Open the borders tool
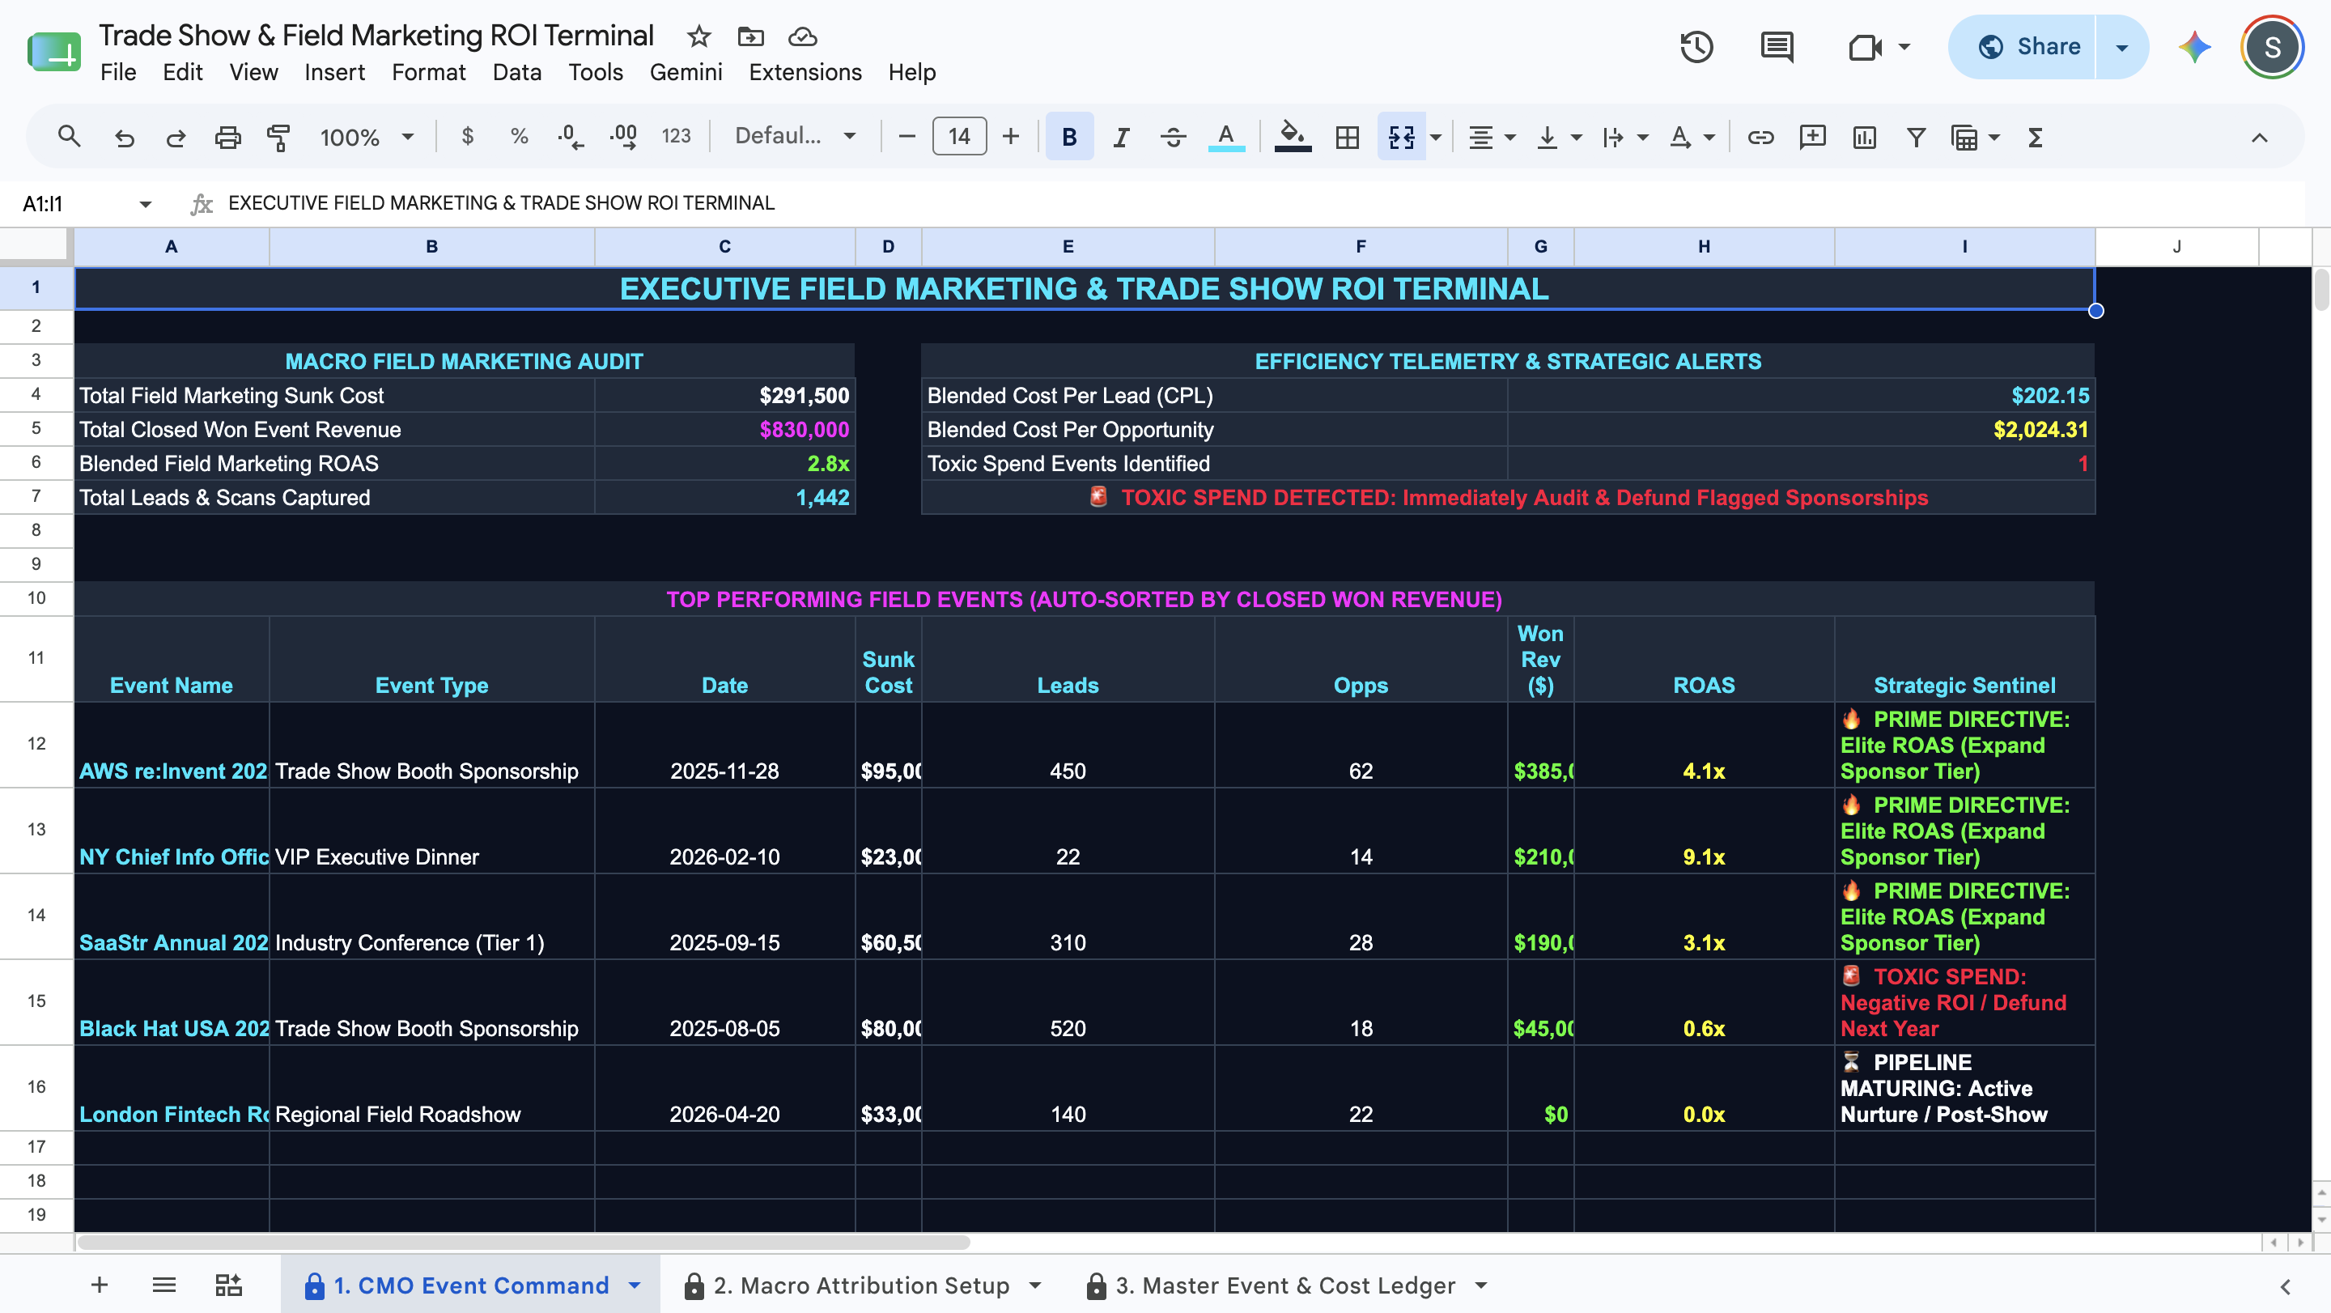Image resolution: width=2331 pixels, height=1313 pixels. tap(1348, 137)
